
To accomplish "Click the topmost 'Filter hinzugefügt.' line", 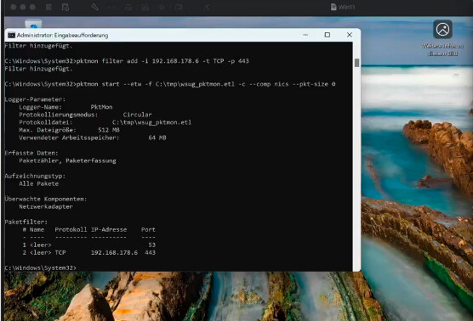I will tap(38, 46).
